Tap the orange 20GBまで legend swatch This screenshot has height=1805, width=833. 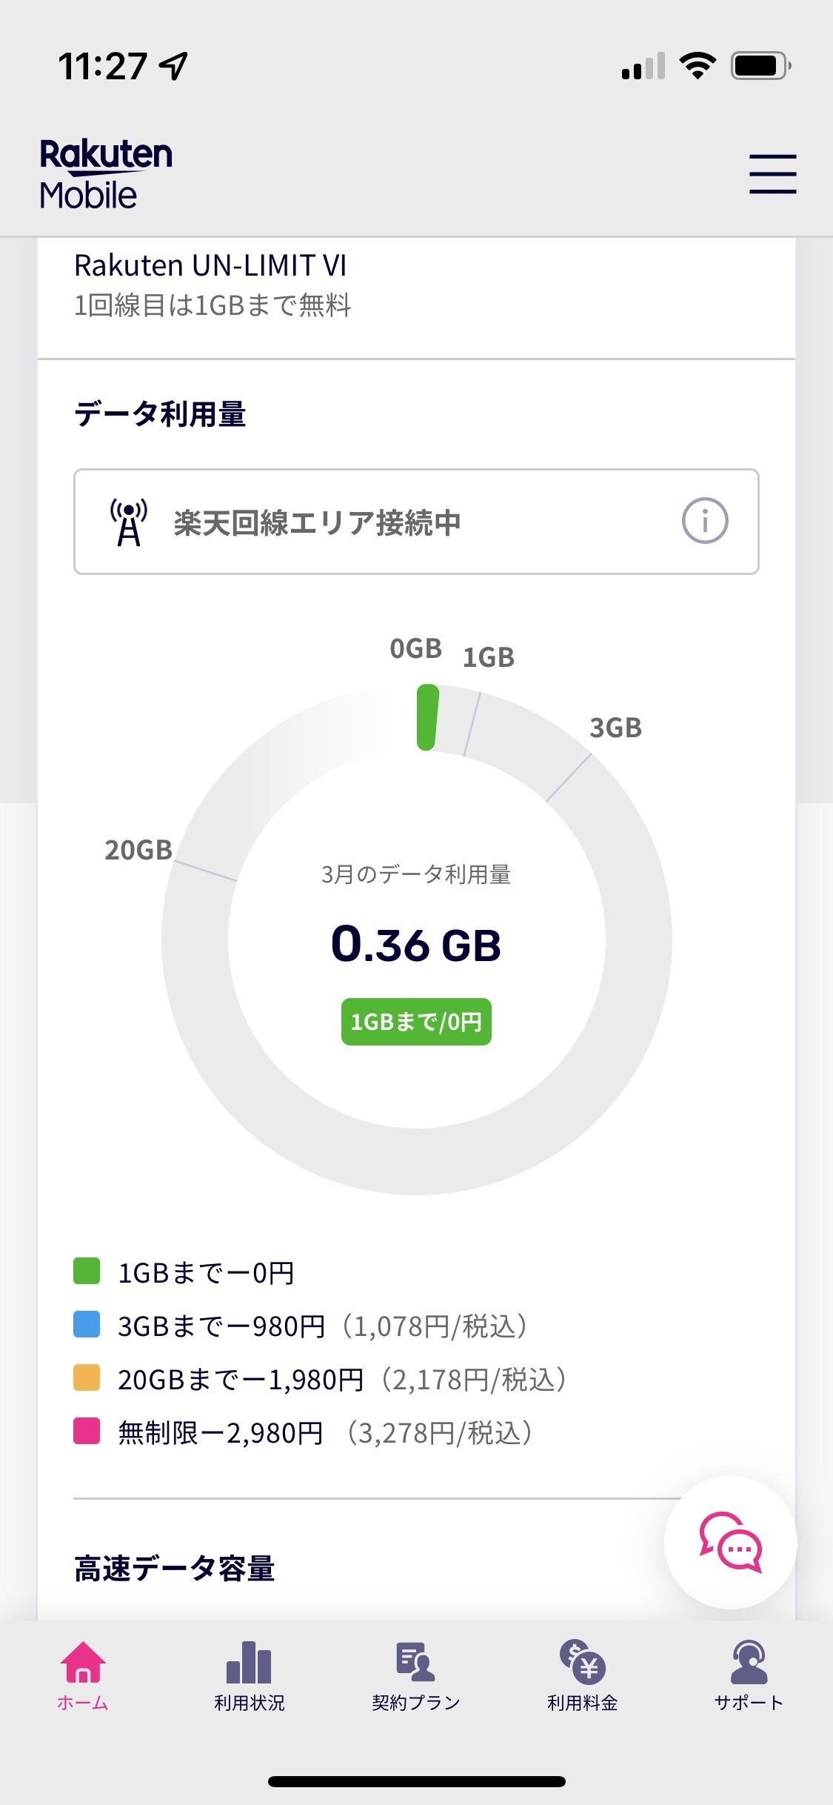tap(87, 1377)
